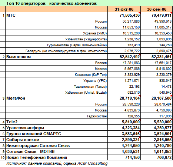The width and height of the screenshot is (173, 167).
Task: Click the Нижегородская Сотовая Связь cell
Action: click(56, 146)
